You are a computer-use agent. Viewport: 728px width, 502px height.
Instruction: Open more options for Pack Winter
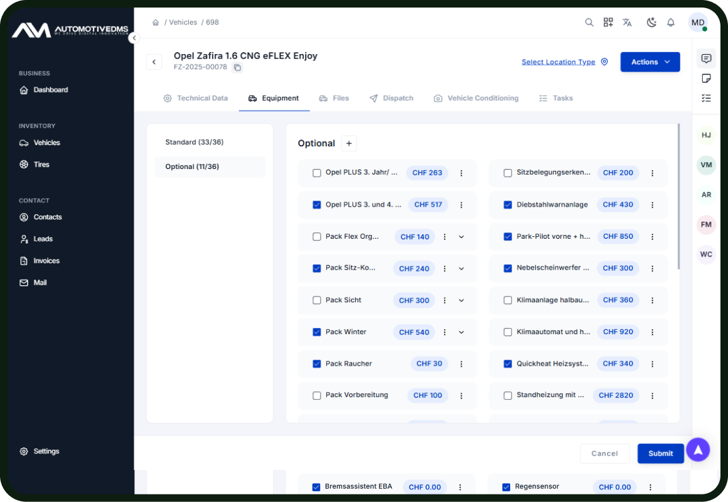pyautogui.click(x=444, y=332)
